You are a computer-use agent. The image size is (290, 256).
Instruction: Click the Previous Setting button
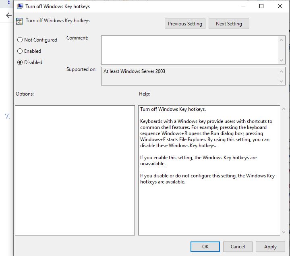[x=185, y=24]
